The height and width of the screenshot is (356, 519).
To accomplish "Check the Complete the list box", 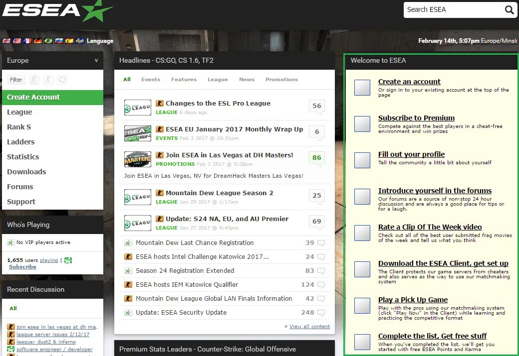I will click(362, 342).
